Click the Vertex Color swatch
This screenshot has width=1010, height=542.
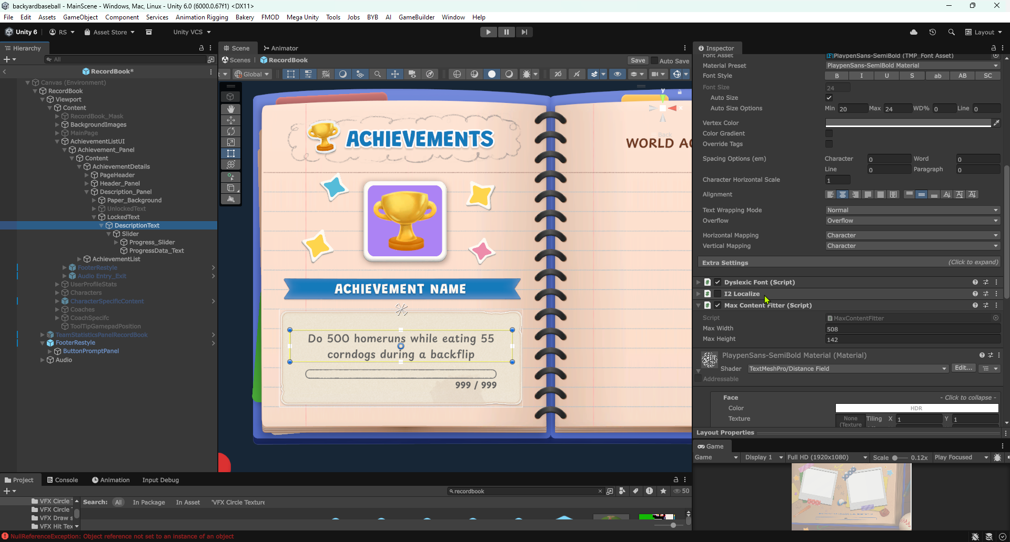(908, 123)
